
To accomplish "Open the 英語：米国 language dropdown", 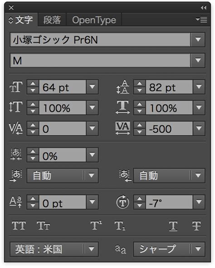I will tap(54, 249).
